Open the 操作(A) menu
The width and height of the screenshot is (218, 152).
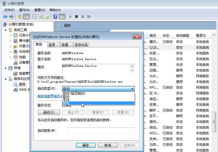point(24,10)
